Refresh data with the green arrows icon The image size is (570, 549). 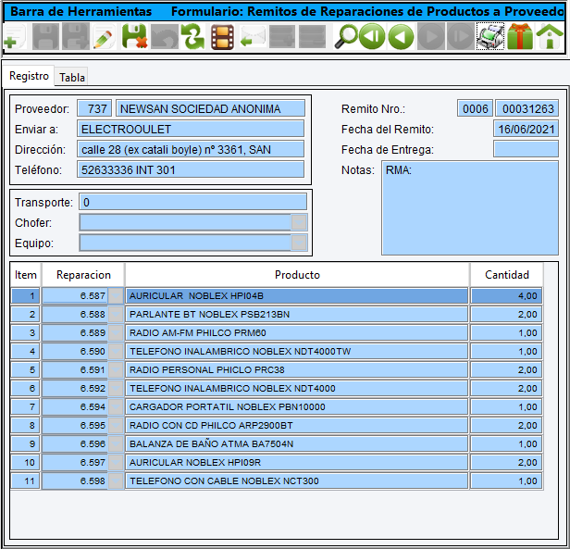pyautogui.click(x=193, y=37)
